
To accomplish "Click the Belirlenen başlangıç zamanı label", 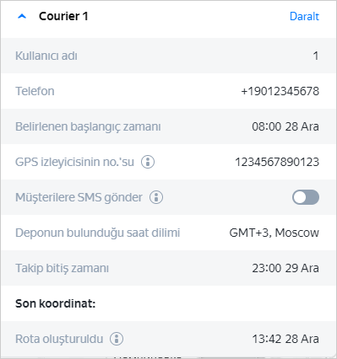I will (x=88, y=126).
